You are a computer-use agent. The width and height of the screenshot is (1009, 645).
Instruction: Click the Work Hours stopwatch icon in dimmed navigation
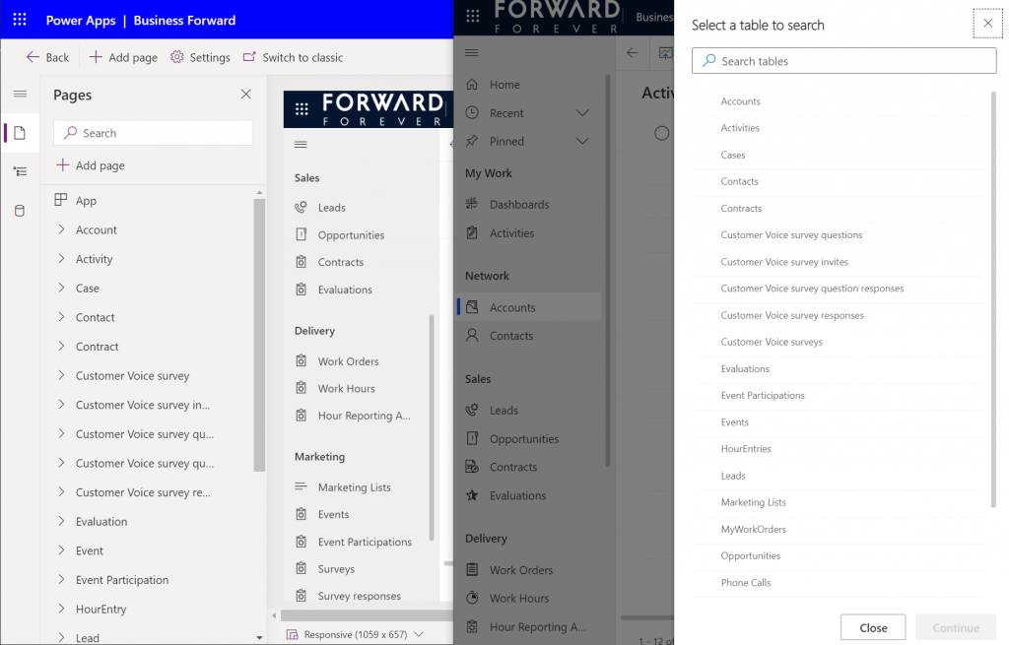[472, 598]
